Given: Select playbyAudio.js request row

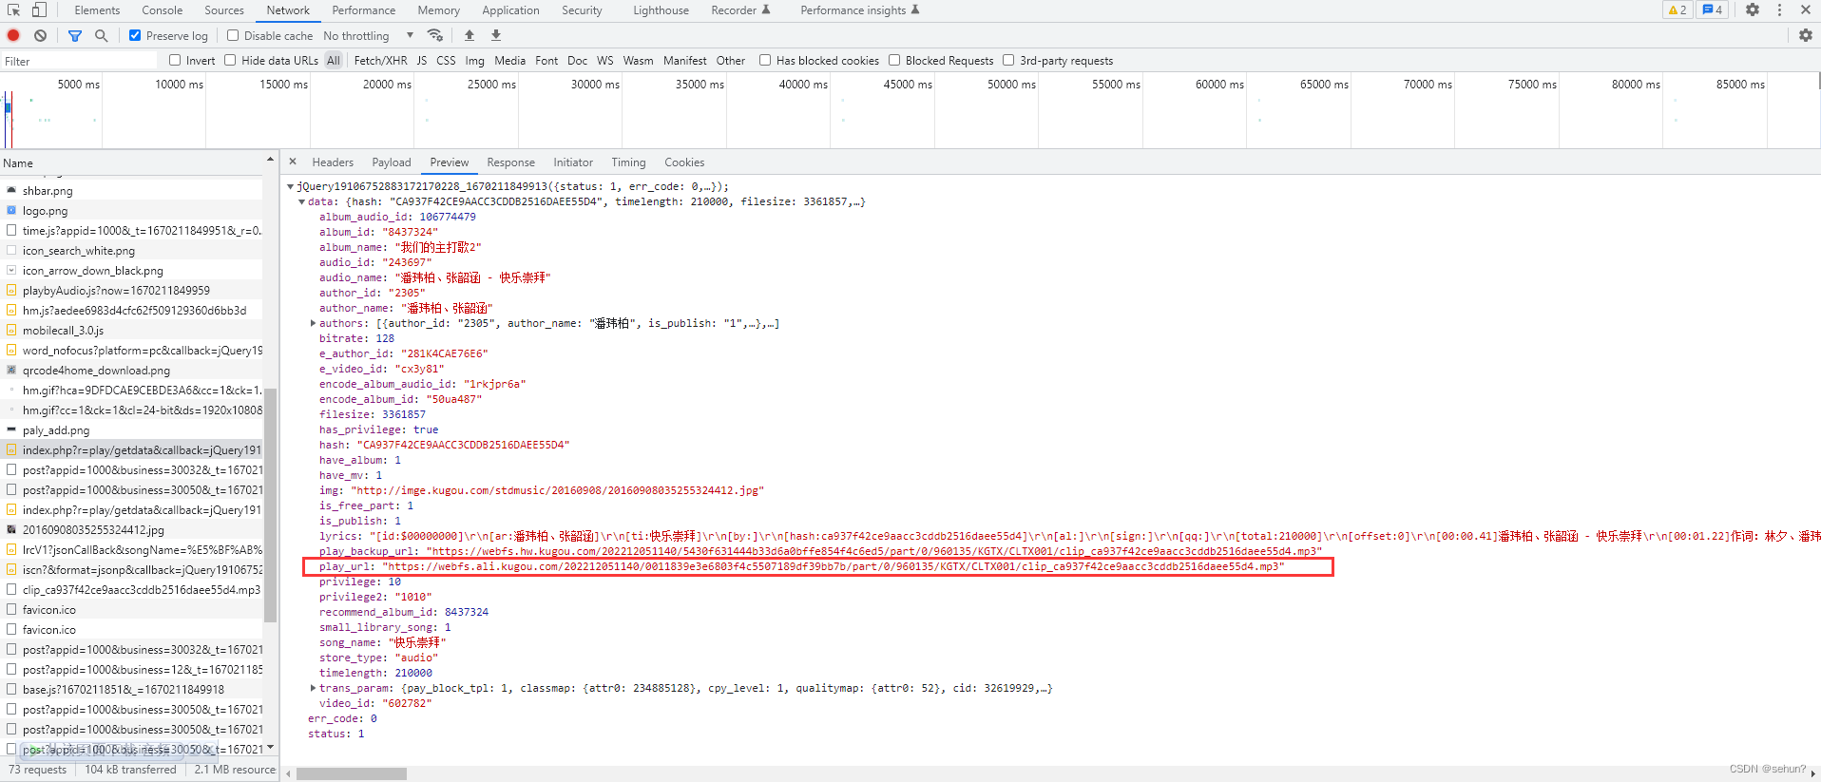Looking at the screenshot, I should [x=133, y=291].
